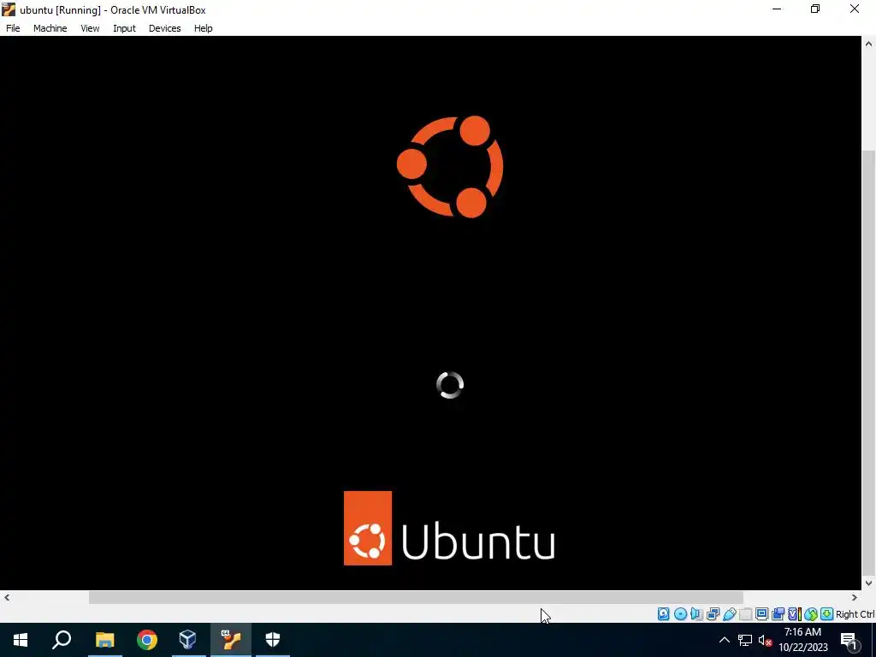Click the muted volume tray icon
This screenshot has width=876, height=657.
click(x=765, y=640)
